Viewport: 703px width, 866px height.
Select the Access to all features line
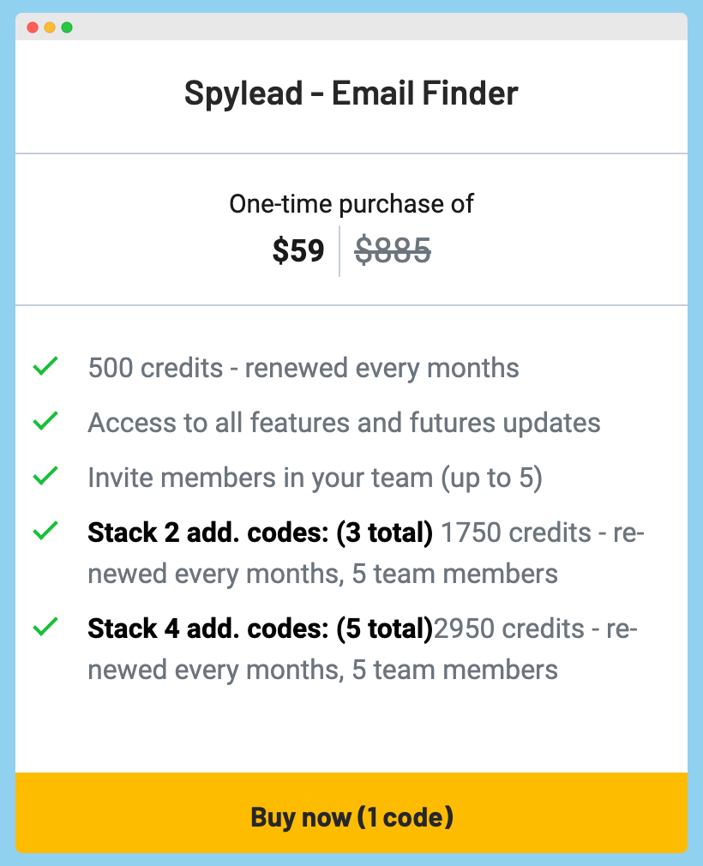(344, 423)
